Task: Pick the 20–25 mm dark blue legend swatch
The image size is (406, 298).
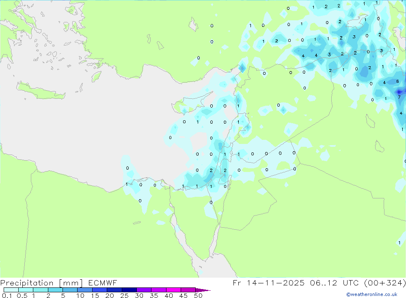Action: (x=114, y=290)
